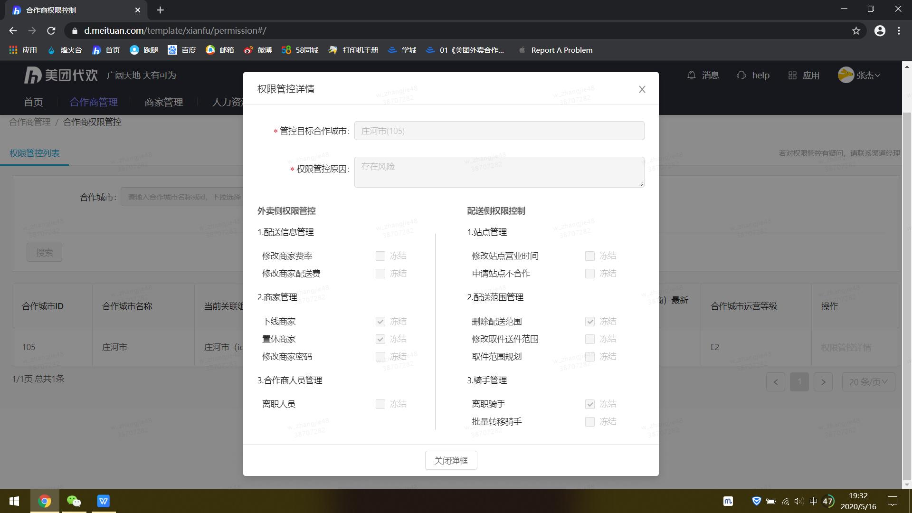The height and width of the screenshot is (513, 912).
Task: Click the 关闭弹框 button
Action: pos(450,460)
